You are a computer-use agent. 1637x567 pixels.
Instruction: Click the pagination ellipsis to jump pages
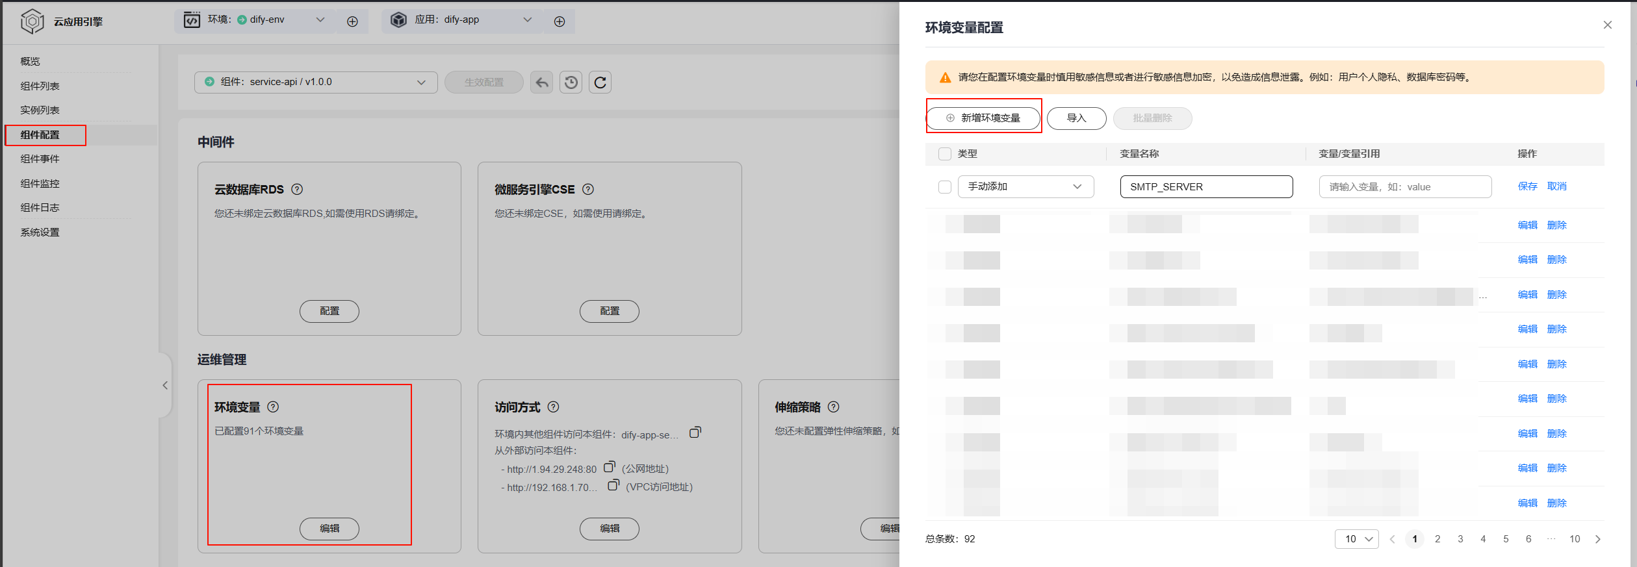click(1552, 539)
